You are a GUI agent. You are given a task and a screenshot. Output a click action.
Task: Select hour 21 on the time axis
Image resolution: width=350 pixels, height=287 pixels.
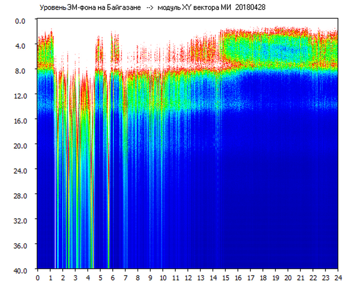pyautogui.click(x=301, y=278)
